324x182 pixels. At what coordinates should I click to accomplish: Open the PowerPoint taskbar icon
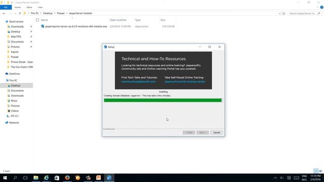pos(99,177)
